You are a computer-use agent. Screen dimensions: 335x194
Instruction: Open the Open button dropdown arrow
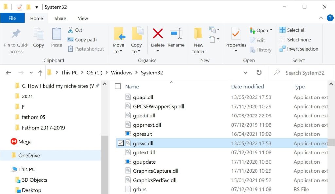(271, 30)
